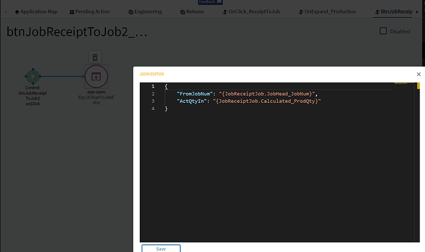The height and width of the screenshot is (252, 425).
Task: Click the JSON EDITOR heading
Action: (152, 74)
